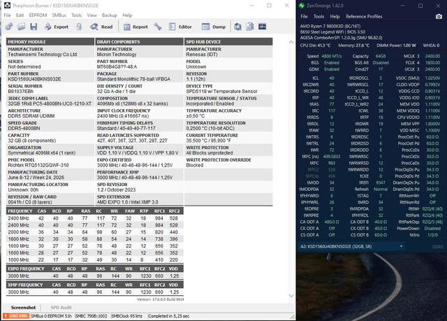Click the SMBC 790B:1002 status entry
Image resolution: width=447 pixels, height=321 pixels.
tap(91, 316)
